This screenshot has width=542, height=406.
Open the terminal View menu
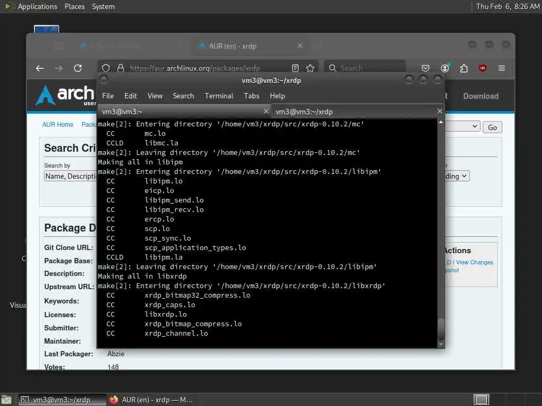click(x=155, y=96)
